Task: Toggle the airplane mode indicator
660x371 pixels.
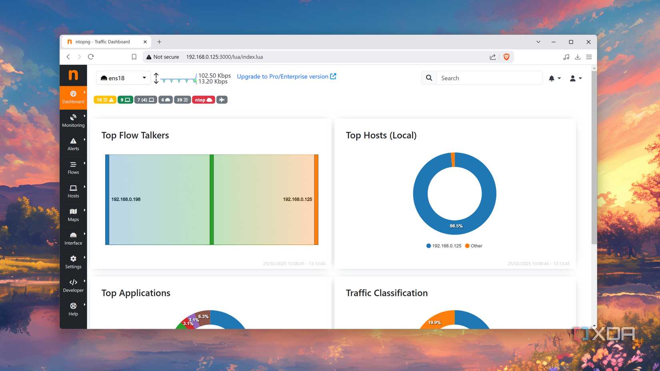Action: (222, 100)
